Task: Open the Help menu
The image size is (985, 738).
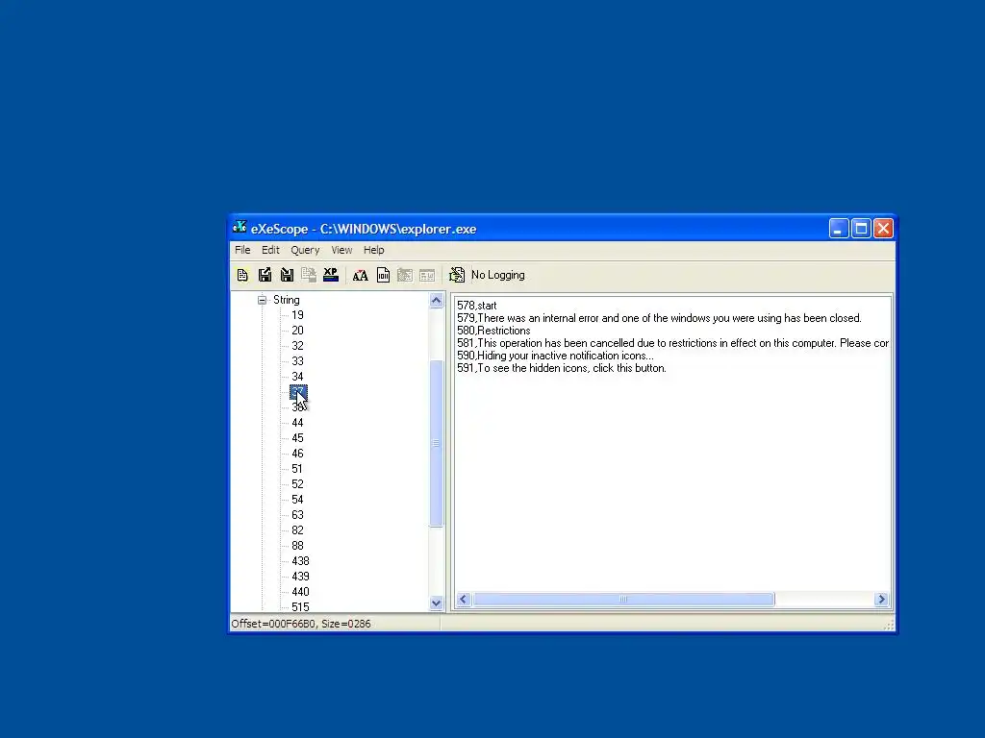Action: click(374, 250)
